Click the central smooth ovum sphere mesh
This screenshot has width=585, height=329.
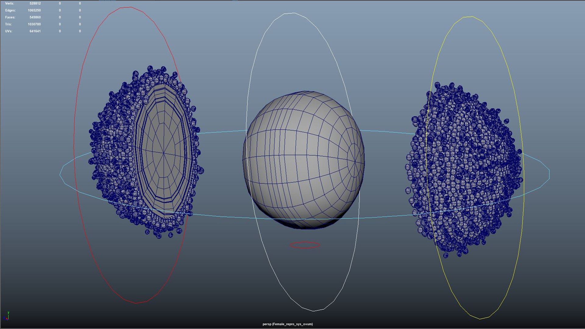pyautogui.click(x=303, y=160)
